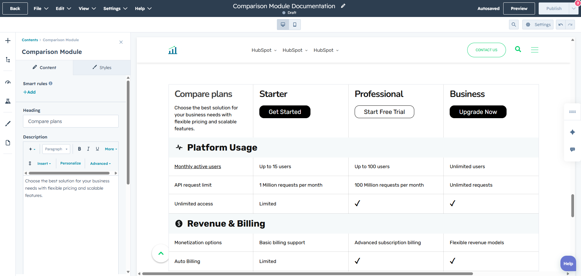Open the site tree structure icon in sidebar

[x=8, y=60]
